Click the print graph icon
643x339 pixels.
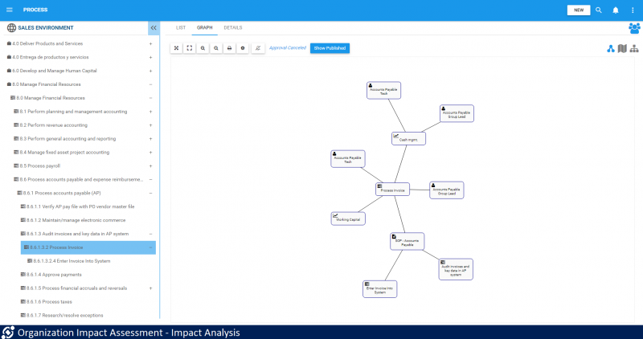tap(229, 48)
